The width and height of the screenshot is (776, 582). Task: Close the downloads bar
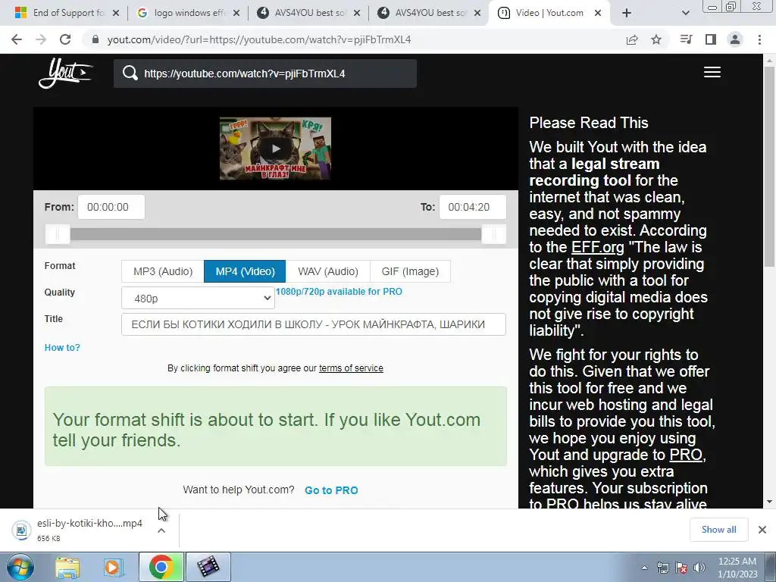pyautogui.click(x=762, y=530)
